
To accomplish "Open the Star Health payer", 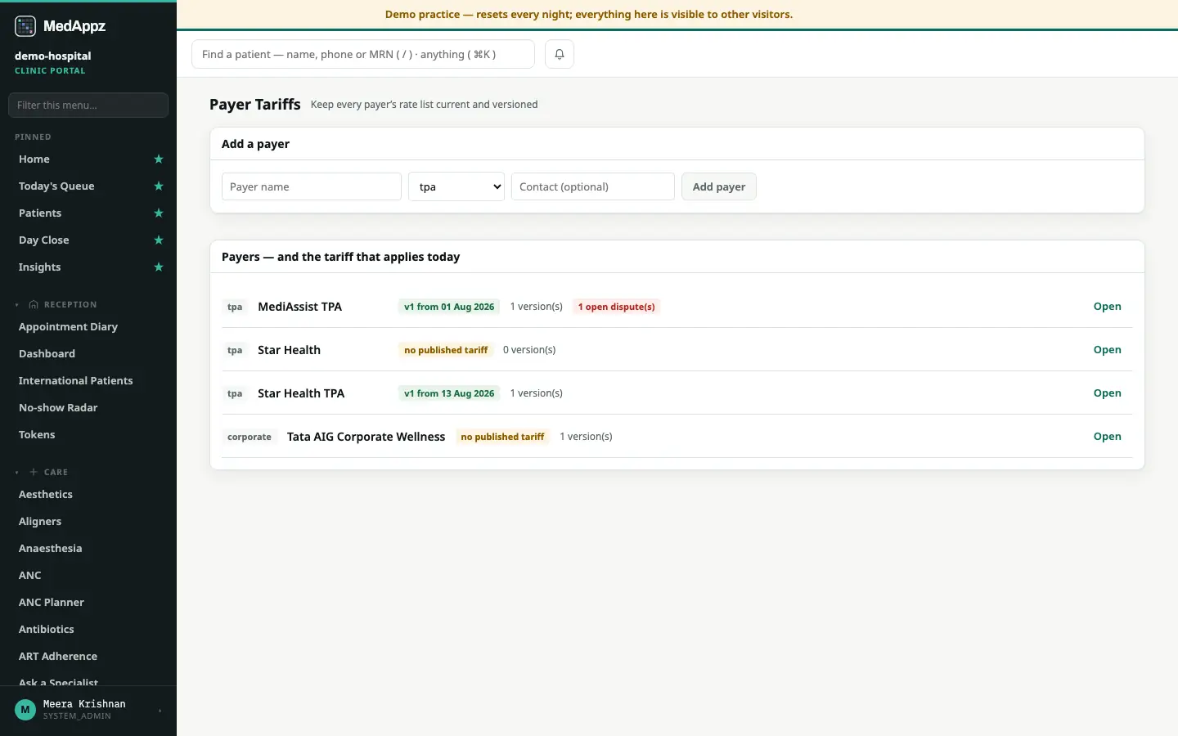I will coord(1107,350).
